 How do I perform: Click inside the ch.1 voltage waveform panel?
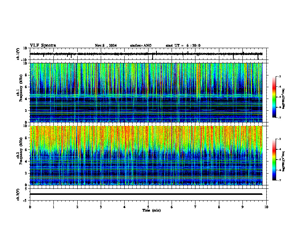148,54
